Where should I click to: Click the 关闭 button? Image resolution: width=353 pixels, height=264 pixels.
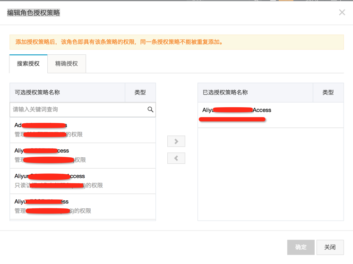[330, 247]
